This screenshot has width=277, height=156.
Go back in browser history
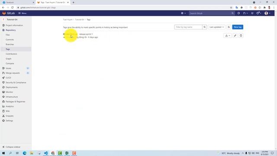point(3,8)
